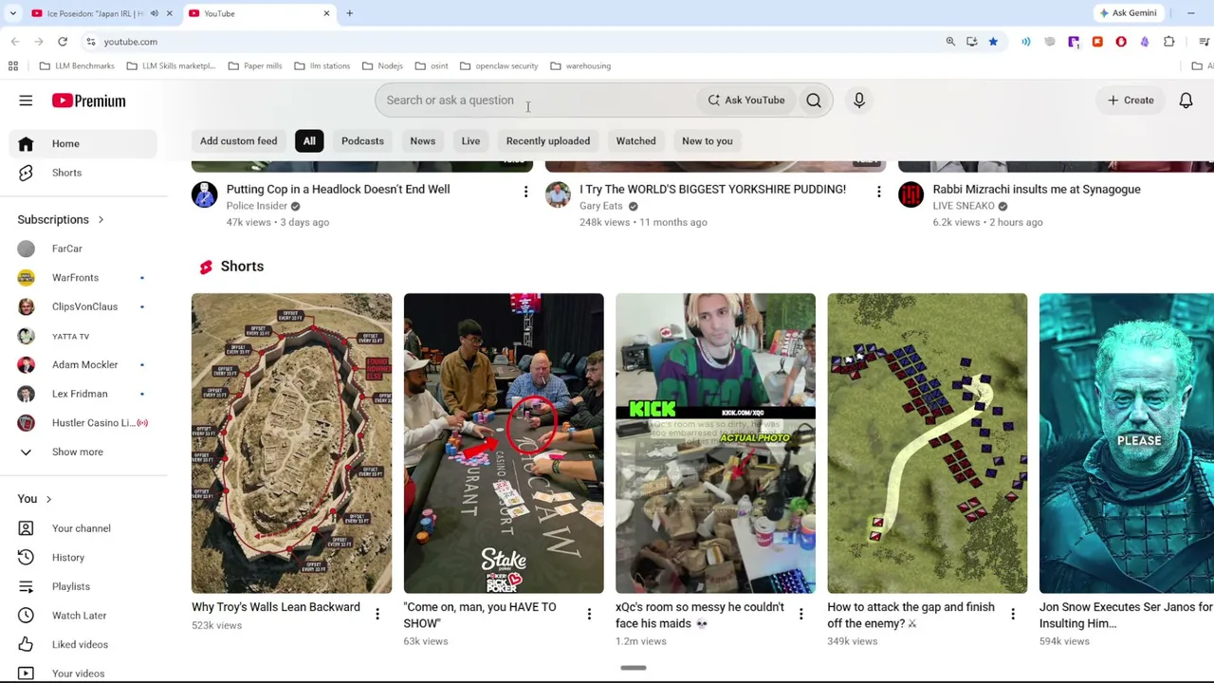Open options menu for Why Troy's Walls short

(x=377, y=615)
